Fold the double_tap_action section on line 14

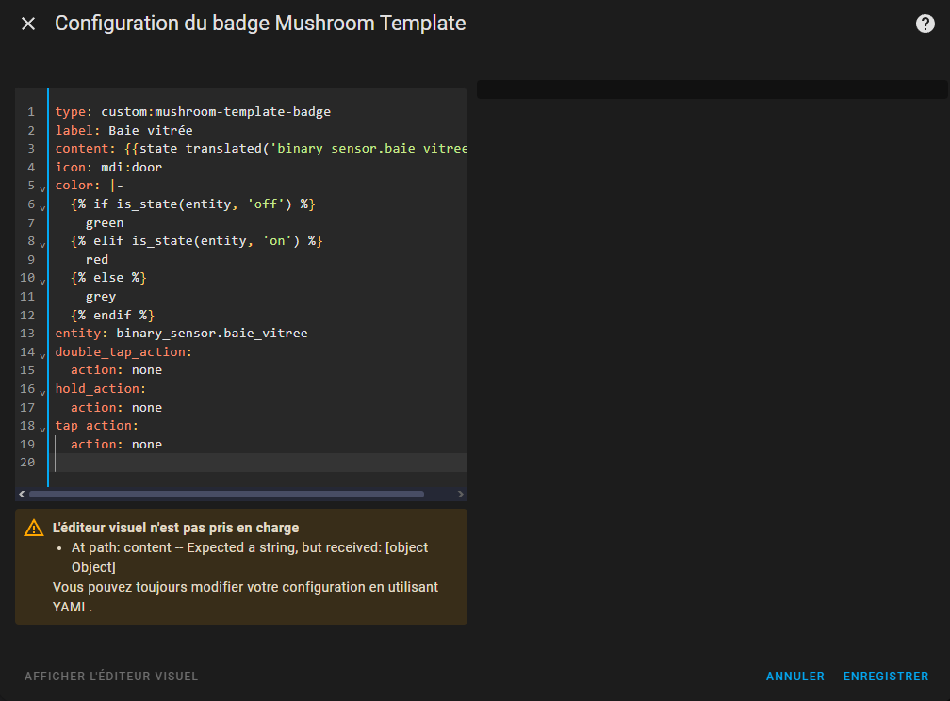tap(42, 355)
